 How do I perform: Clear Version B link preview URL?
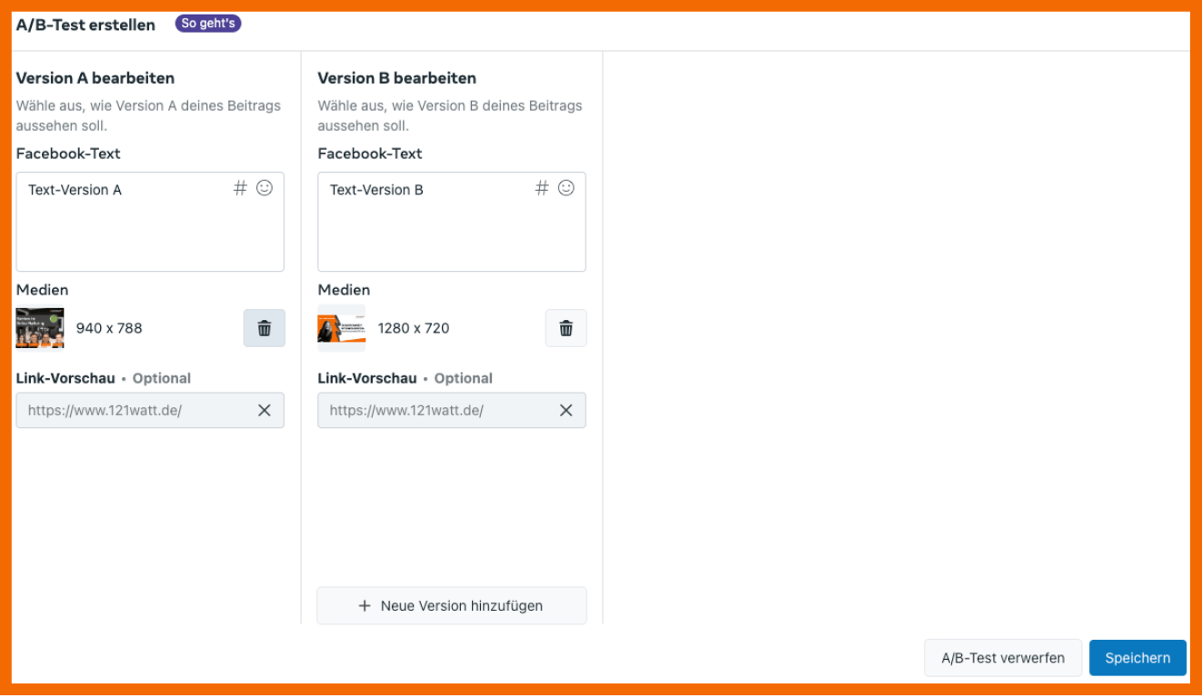pos(566,410)
